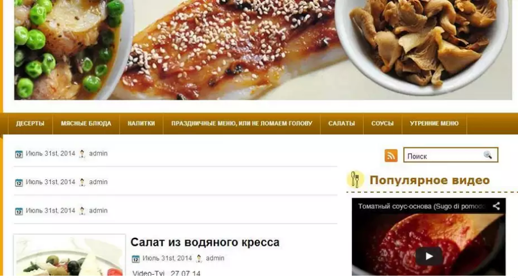
Task: Open the Мясные блюда category
Action: click(86, 124)
